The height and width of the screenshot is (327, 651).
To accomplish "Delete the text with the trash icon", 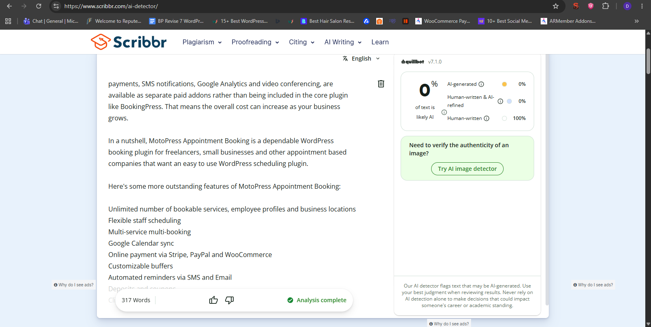I will 381,84.
